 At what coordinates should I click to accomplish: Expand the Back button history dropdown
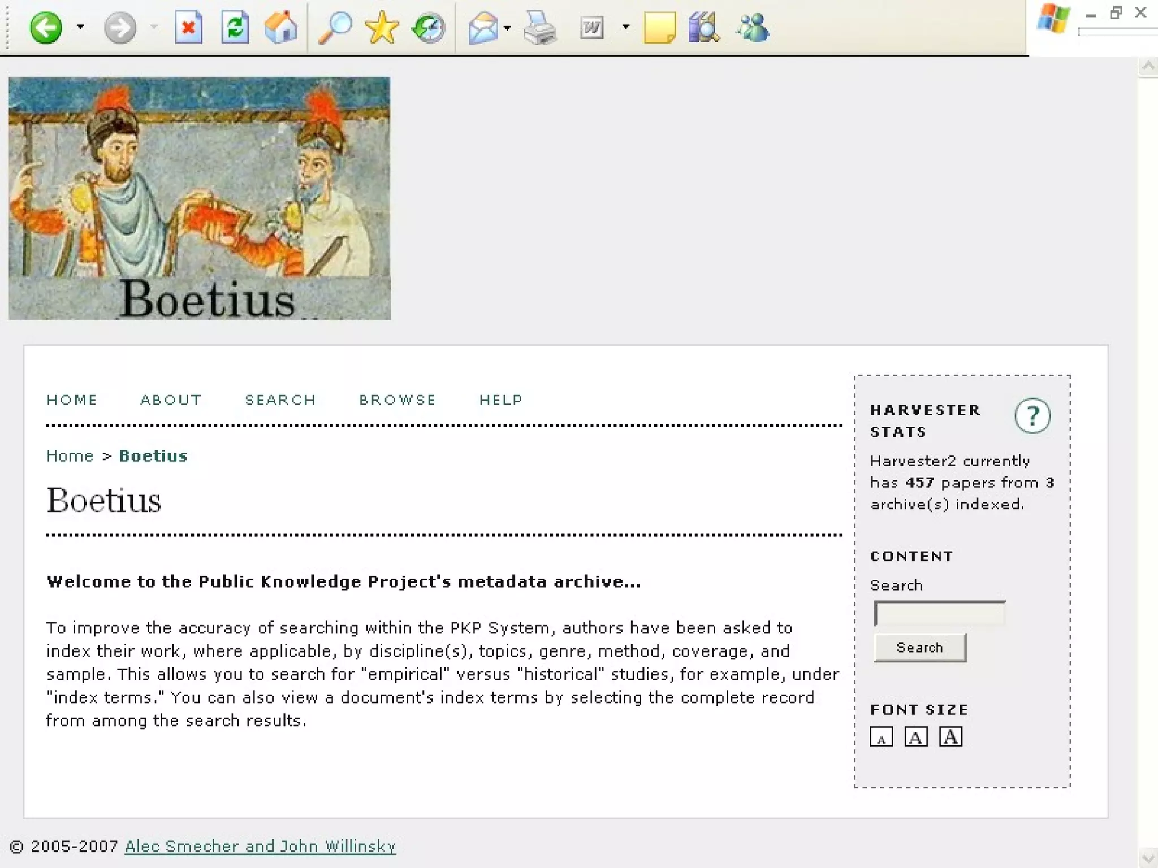click(80, 27)
